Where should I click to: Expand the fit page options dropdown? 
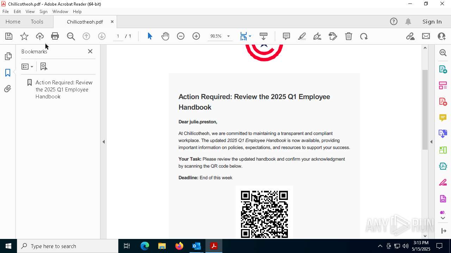(x=250, y=36)
